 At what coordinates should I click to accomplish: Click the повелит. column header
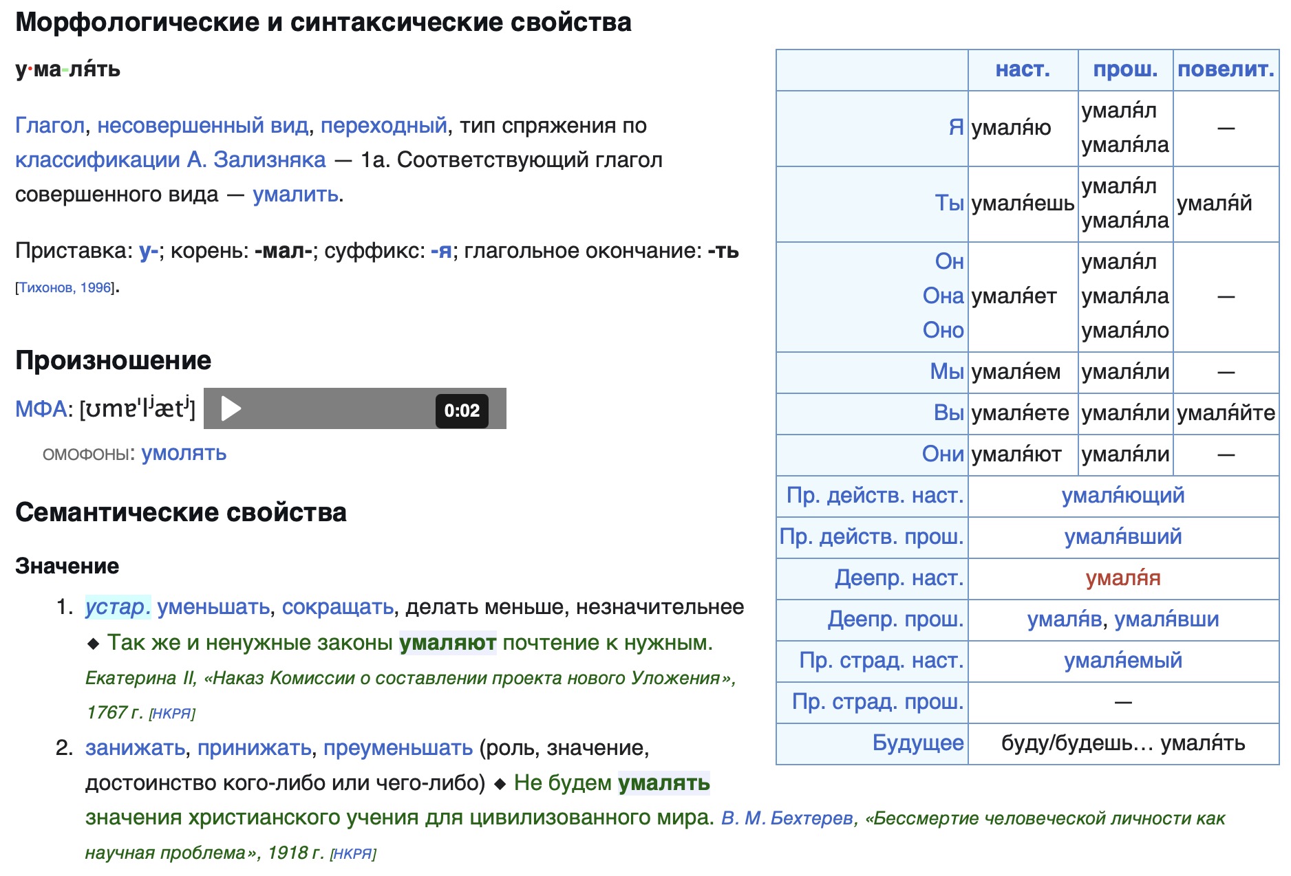click(1225, 69)
